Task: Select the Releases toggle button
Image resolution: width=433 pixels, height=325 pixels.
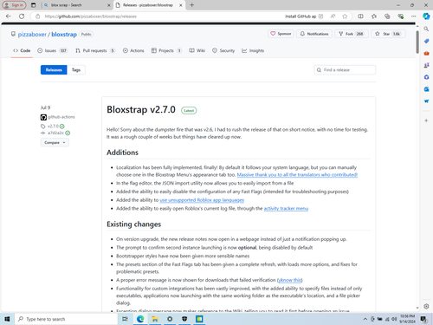Action: pos(54,70)
